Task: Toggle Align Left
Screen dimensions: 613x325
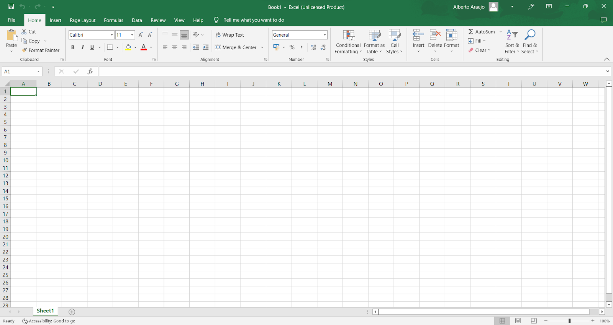Action: [x=165, y=47]
